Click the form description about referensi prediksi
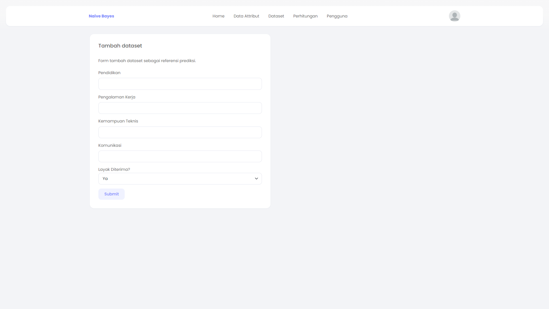549x309 pixels. point(147,61)
